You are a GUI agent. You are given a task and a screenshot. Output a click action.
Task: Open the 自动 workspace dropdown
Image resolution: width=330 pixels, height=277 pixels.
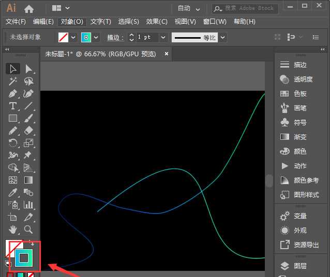click(189, 8)
